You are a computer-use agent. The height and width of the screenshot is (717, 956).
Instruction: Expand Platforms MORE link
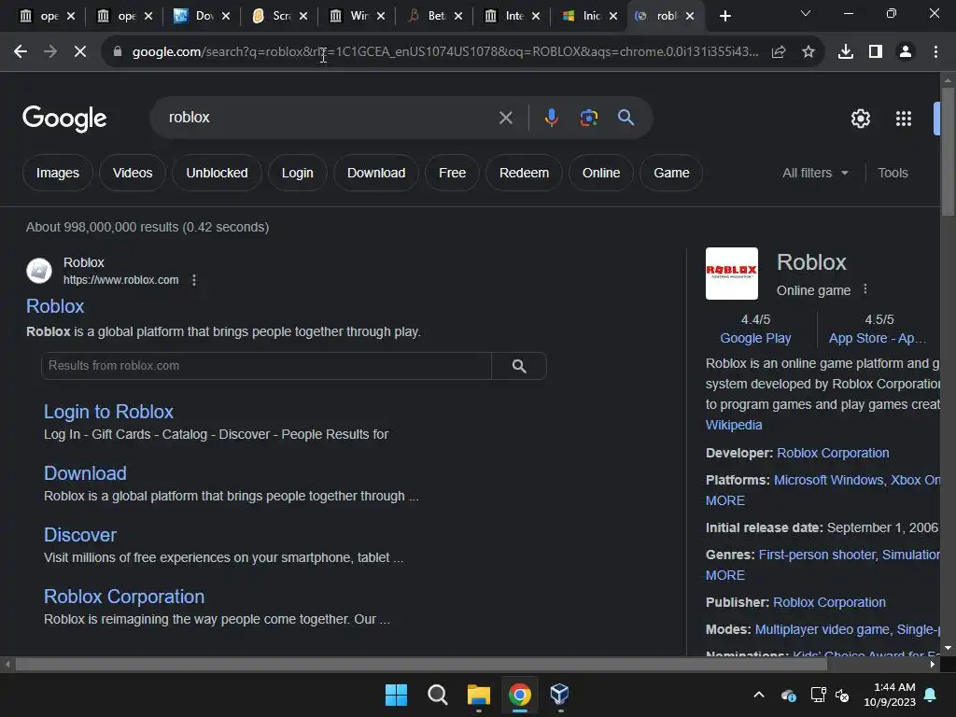[x=724, y=500]
